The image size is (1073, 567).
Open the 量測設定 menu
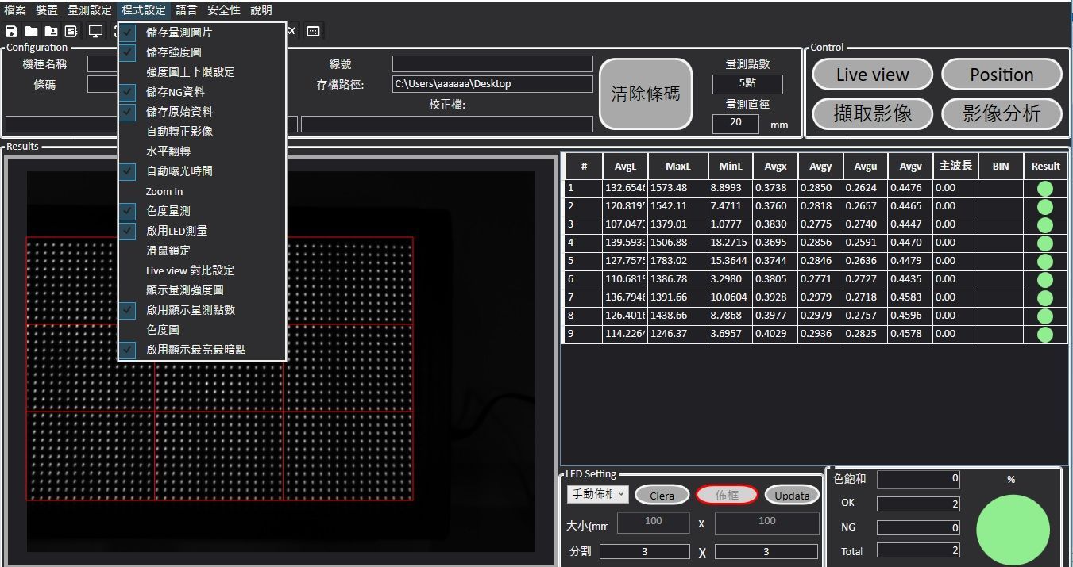point(89,10)
